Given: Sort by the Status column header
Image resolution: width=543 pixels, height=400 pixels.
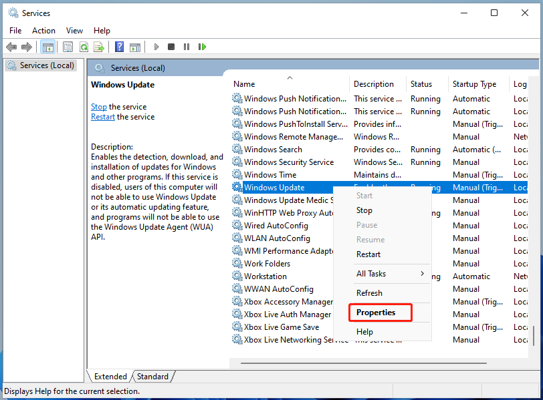Looking at the screenshot, I should 427,84.
